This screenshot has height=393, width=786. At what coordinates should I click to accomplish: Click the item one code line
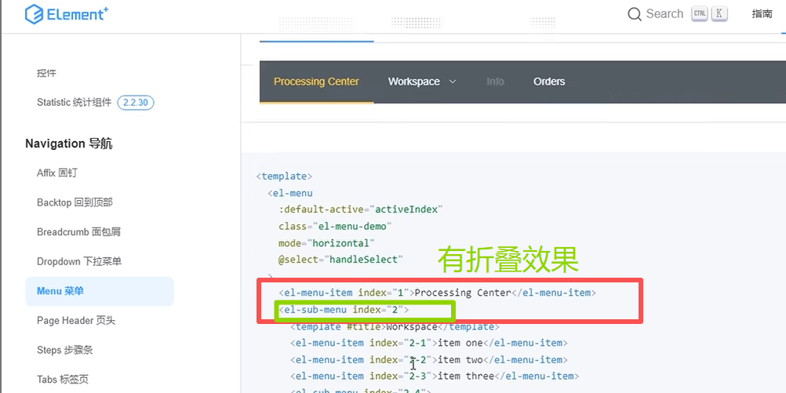428,344
